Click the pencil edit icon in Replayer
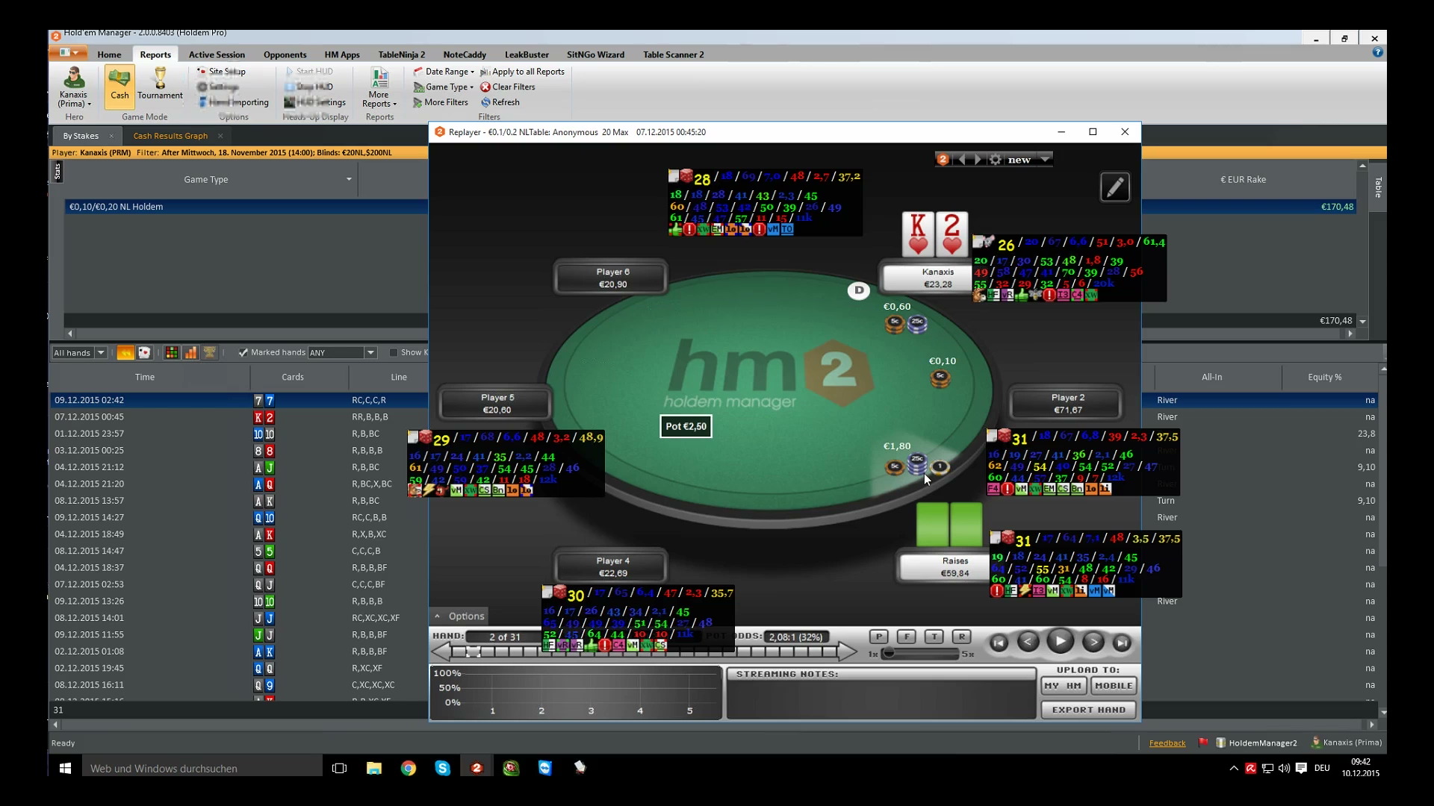The height and width of the screenshot is (806, 1434). click(1115, 187)
